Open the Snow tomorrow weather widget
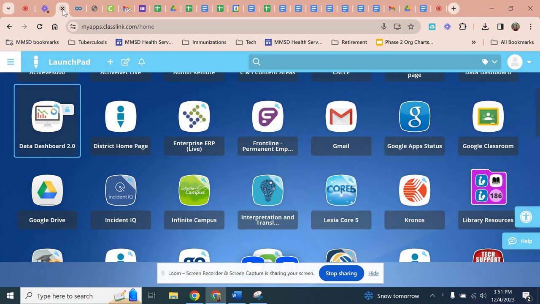Screen dimensions: 540x304 click(x=391, y=296)
